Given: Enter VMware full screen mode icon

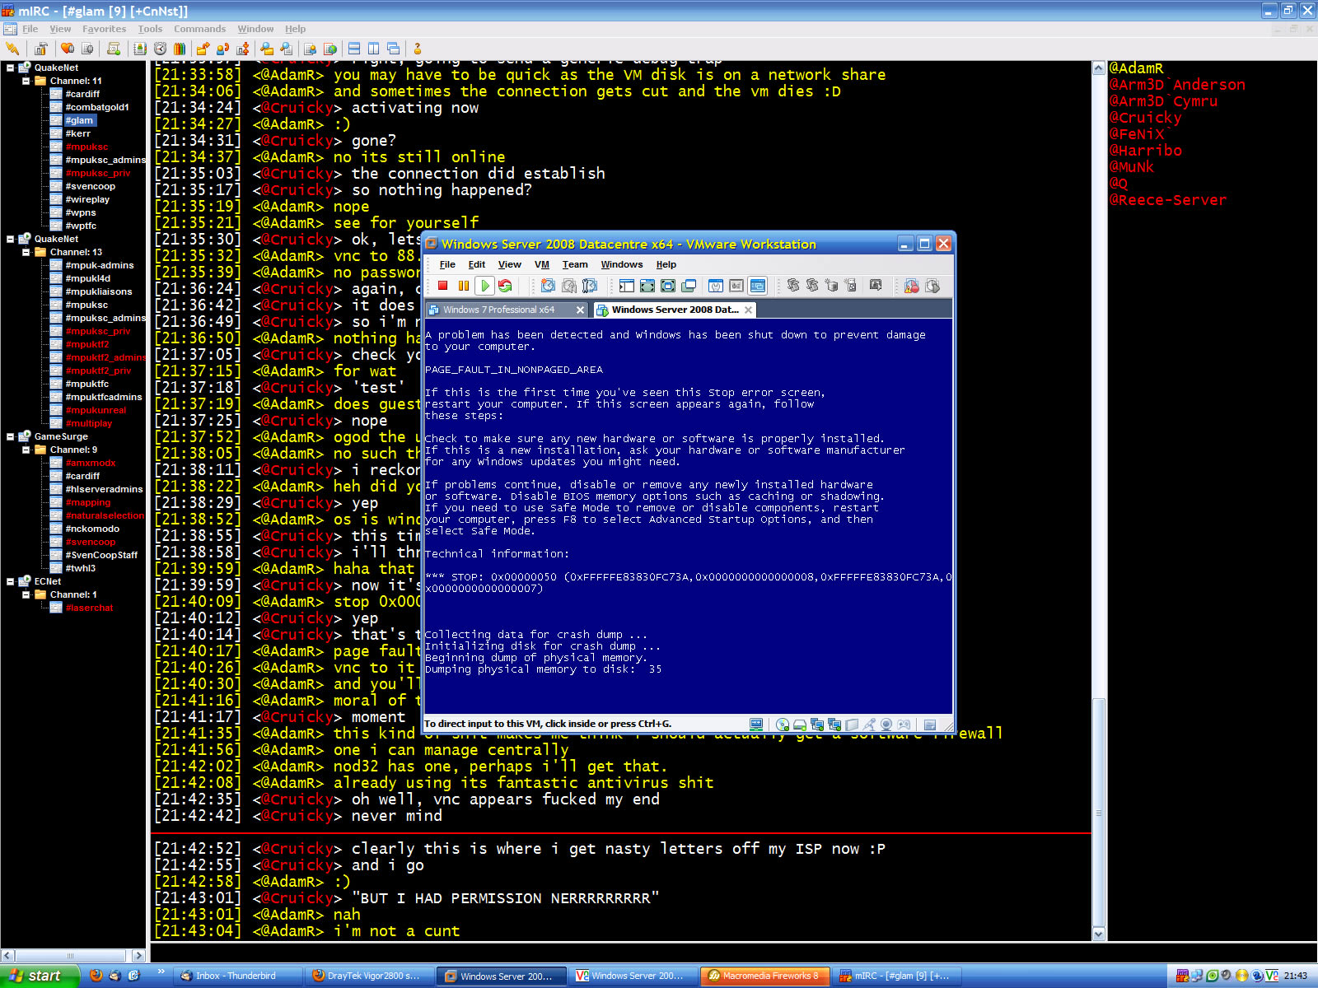Looking at the screenshot, I should (x=668, y=286).
